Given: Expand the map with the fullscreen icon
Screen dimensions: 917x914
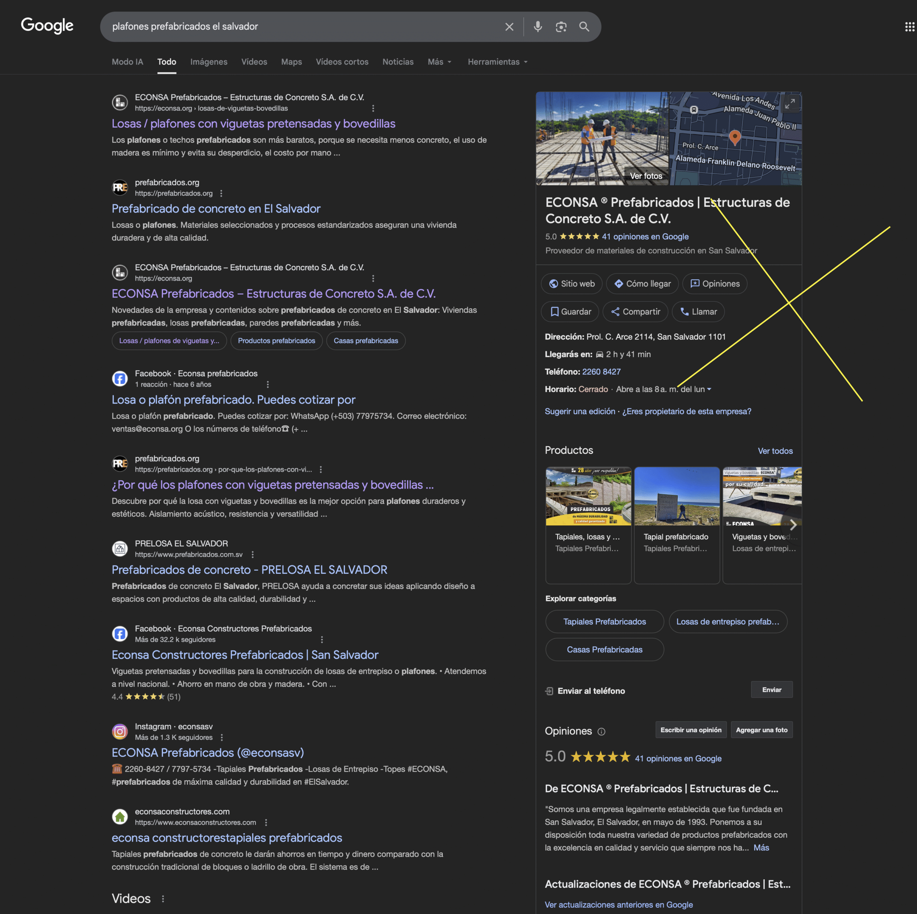Looking at the screenshot, I should tap(790, 103).
